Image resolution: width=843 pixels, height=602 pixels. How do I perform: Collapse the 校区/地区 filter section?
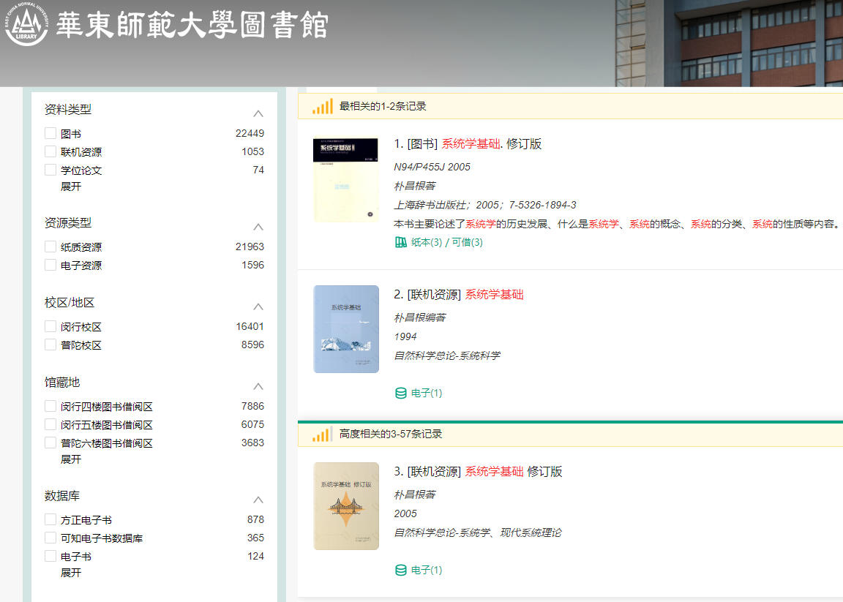[258, 306]
